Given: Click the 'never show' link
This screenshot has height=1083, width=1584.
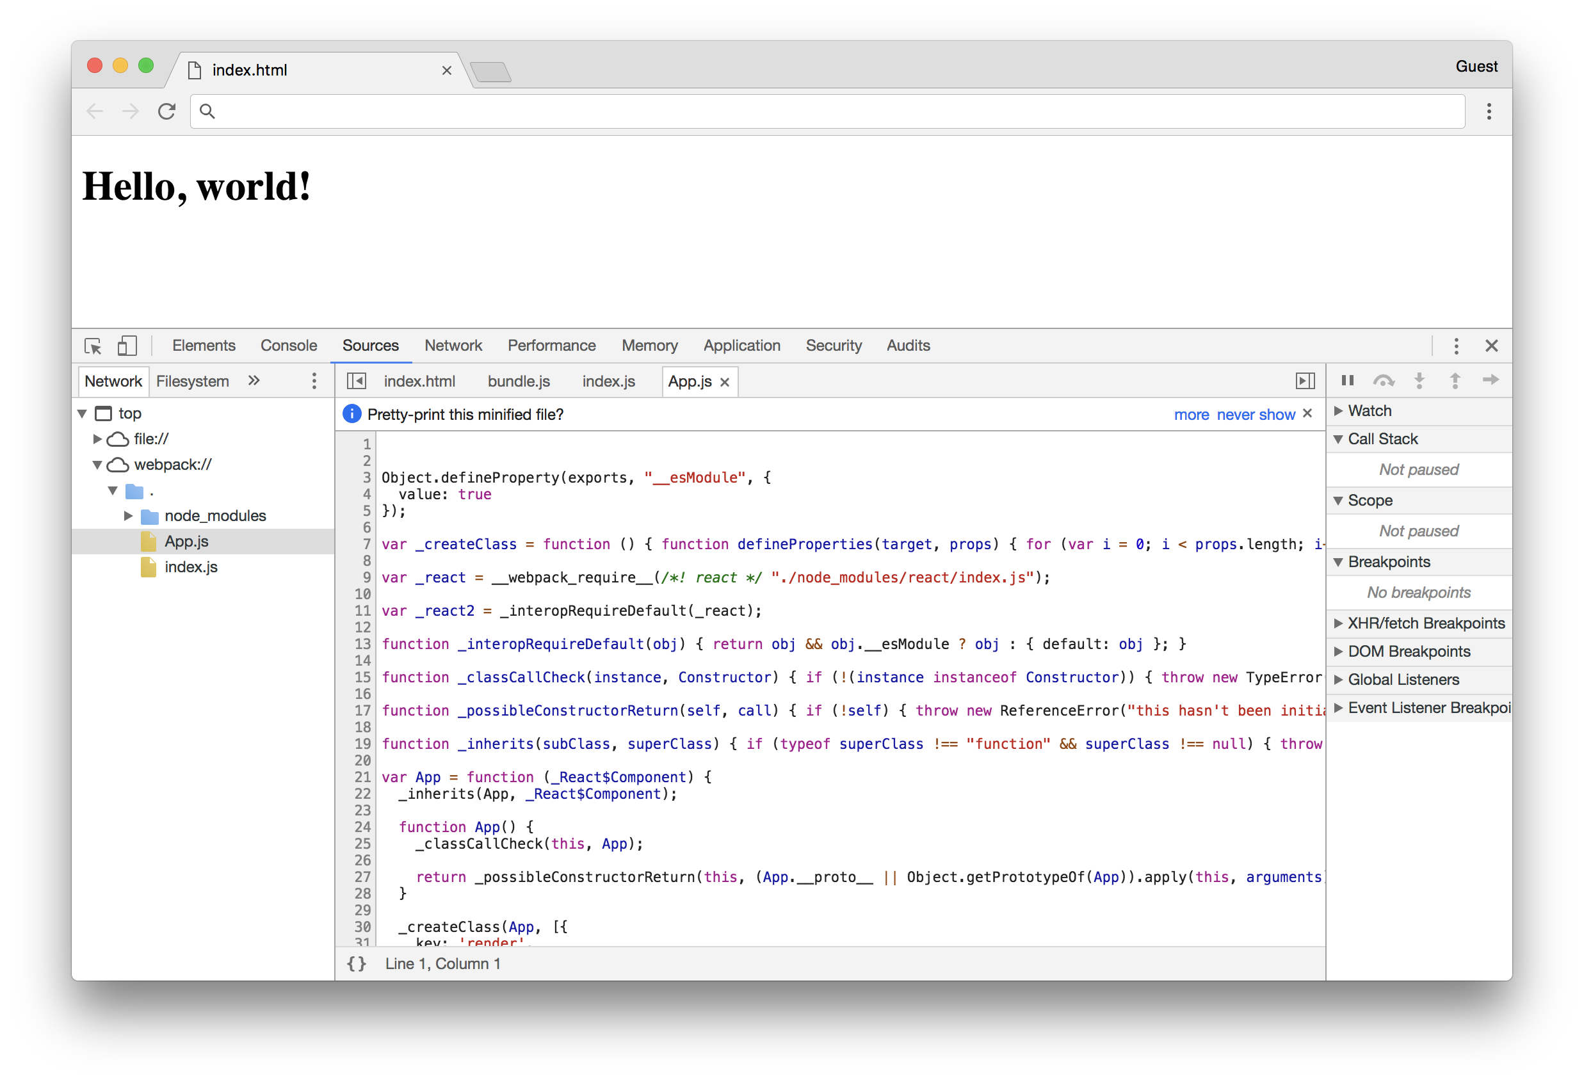Looking at the screenshot, I should tap(1256, 414).
